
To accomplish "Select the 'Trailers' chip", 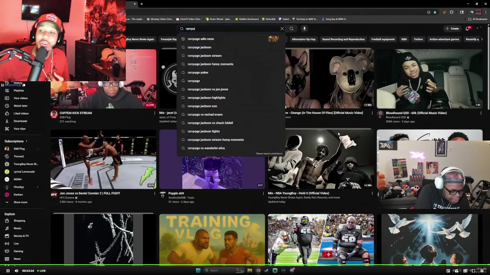I will (418, 39).
